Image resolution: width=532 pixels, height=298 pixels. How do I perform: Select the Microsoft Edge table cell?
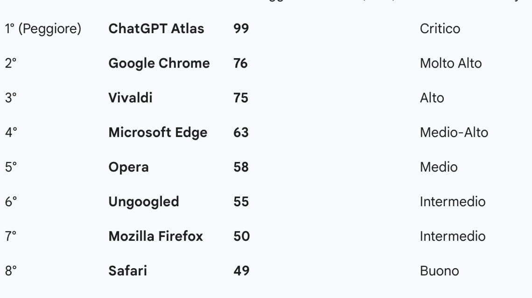(x=157, y=133)
